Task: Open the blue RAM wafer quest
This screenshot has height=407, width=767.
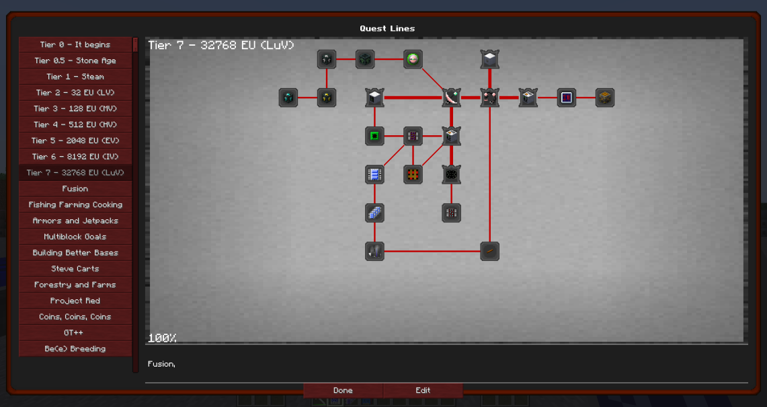Action: pyautogui.click(x=374, y=175)
